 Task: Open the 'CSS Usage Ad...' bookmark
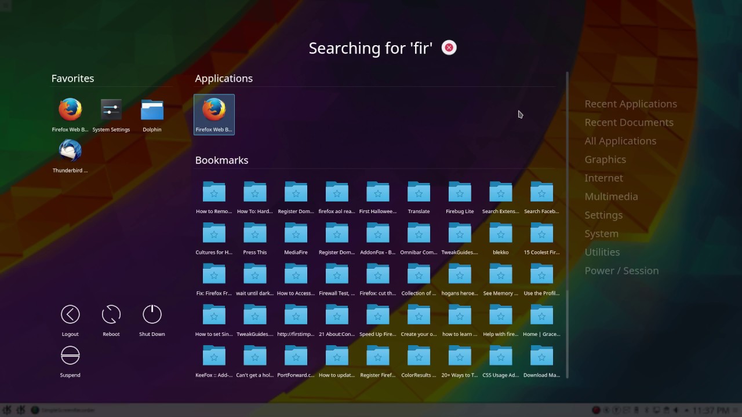501,361
